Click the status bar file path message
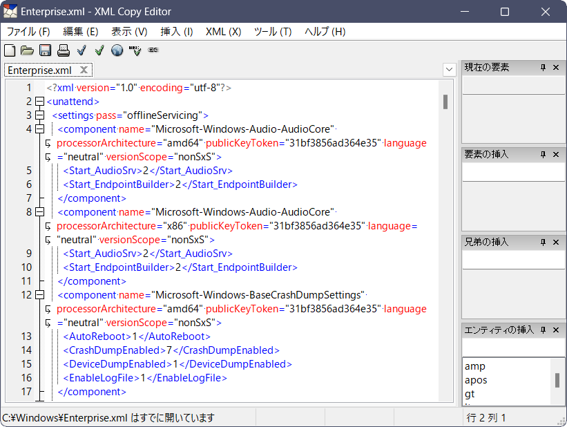 pos(108,418)
